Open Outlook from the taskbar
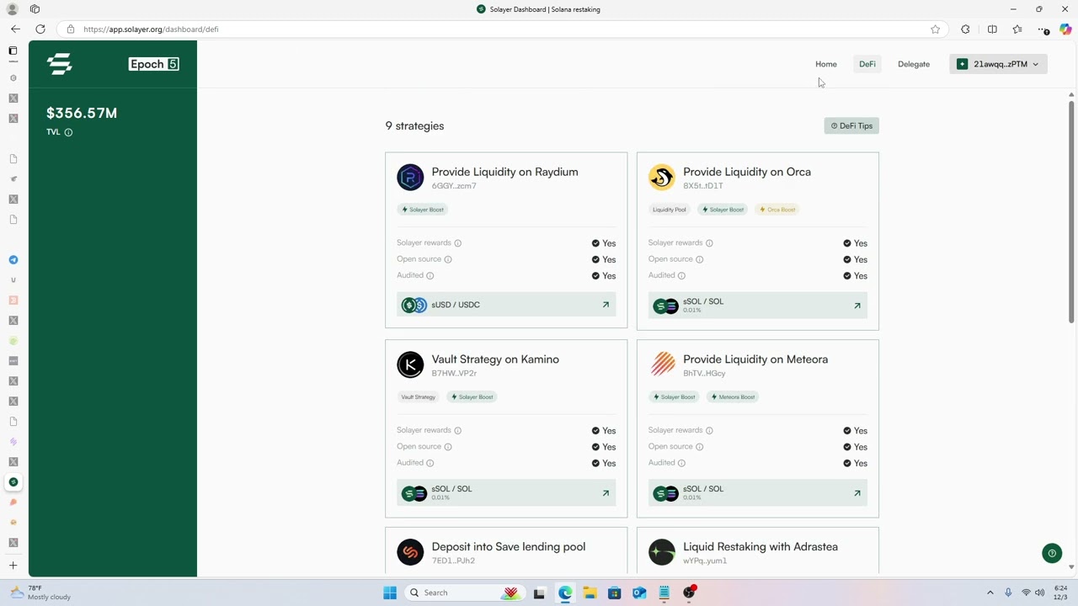1078x606 pixels. pyautogui.click(x=639, y=593)
